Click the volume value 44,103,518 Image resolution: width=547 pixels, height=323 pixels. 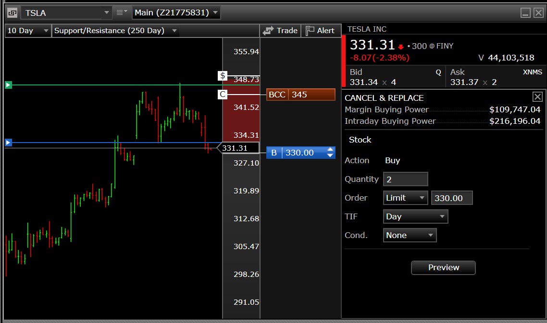(x=511, y=58)
